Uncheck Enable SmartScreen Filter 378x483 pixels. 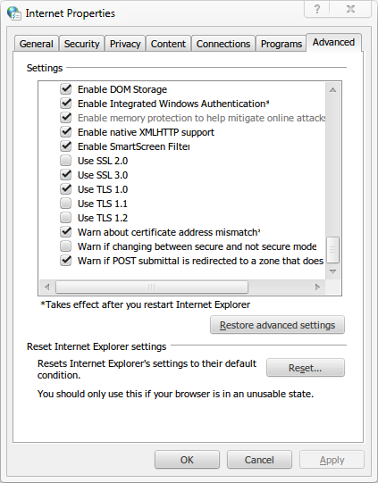65,146
